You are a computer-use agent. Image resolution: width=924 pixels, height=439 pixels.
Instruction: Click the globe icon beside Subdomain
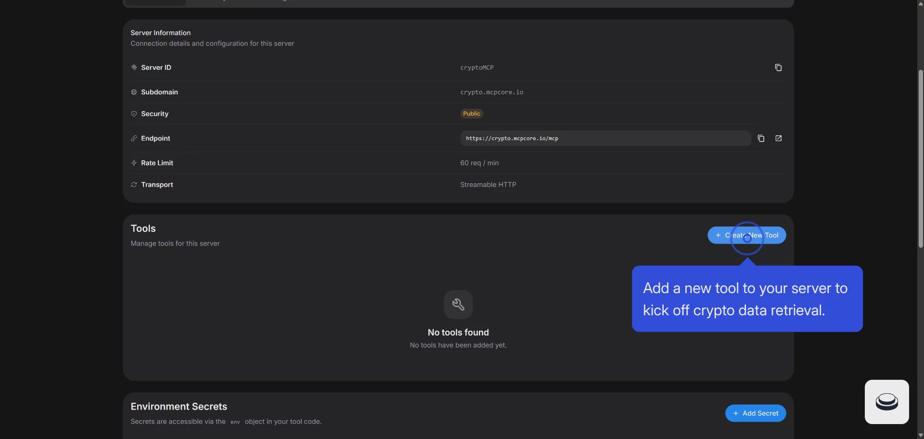point(134,92)
